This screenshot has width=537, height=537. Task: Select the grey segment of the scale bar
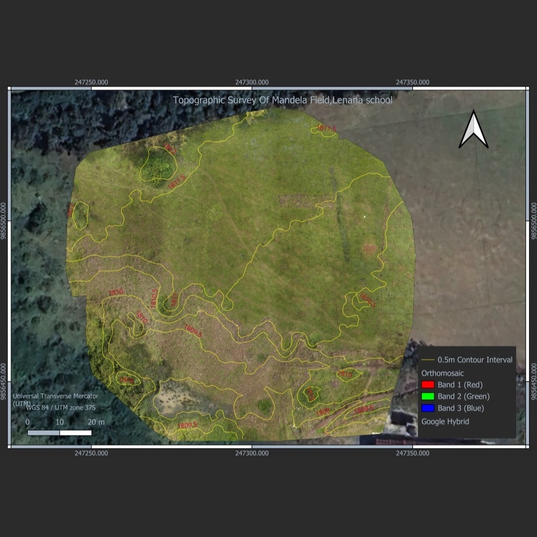tap(44, 433)
